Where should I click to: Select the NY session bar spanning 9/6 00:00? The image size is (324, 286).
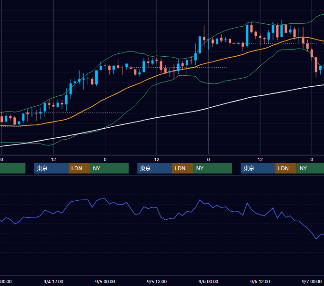pyautogui.click(x=213, y=168)
